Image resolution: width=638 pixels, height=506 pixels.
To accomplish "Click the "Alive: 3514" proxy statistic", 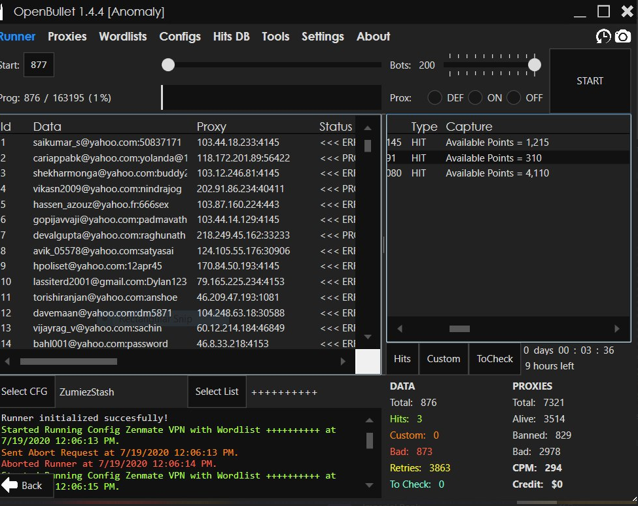I will click(x=539, y=418).
